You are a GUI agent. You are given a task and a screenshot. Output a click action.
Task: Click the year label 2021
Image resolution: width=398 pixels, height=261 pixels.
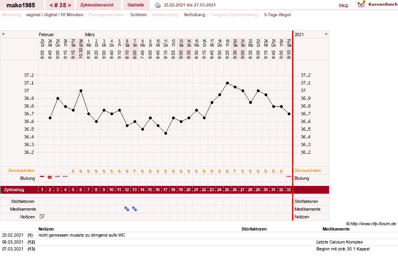coord(299,35)
